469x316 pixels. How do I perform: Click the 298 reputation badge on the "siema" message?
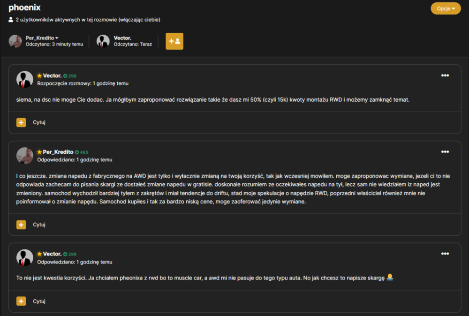(70, 76)
